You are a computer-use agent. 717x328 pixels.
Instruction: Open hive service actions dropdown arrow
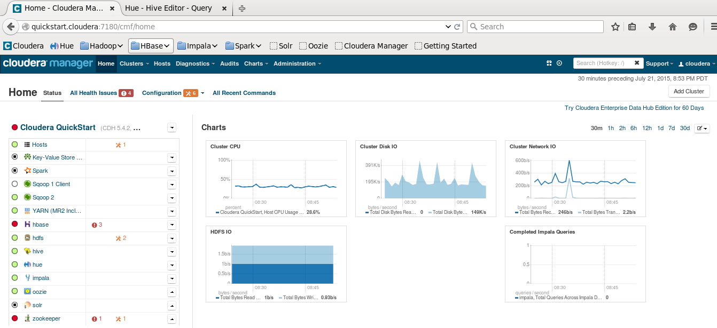[172, 252]
